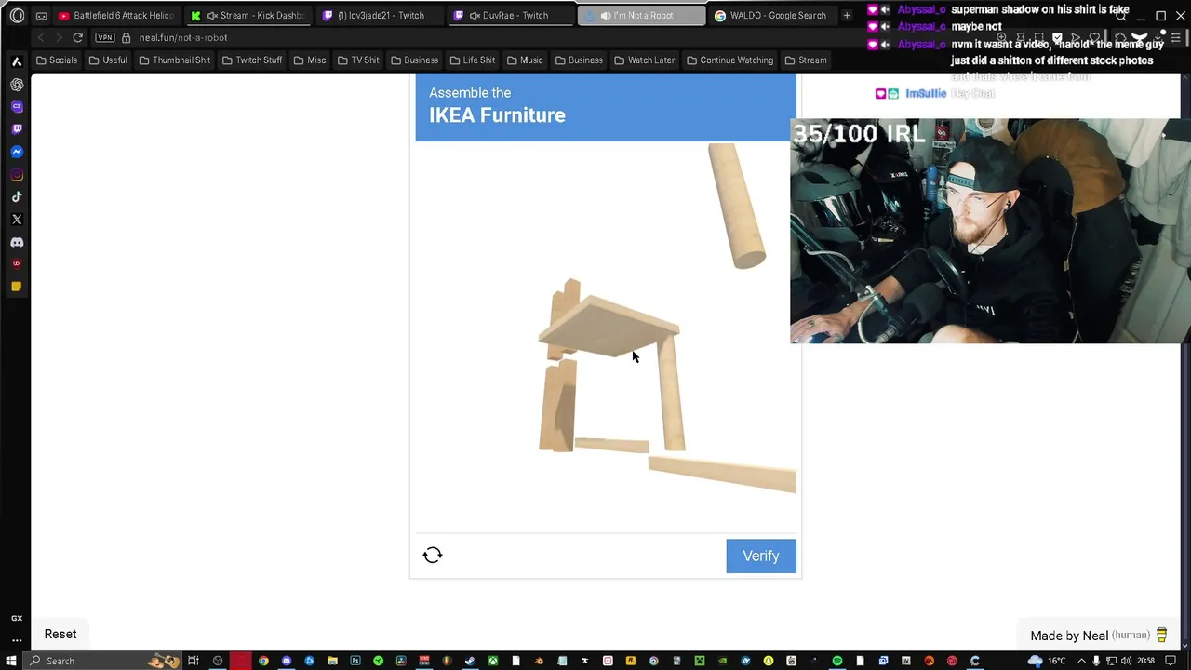Open Messenger in Opera sidebar

[17, 152]
